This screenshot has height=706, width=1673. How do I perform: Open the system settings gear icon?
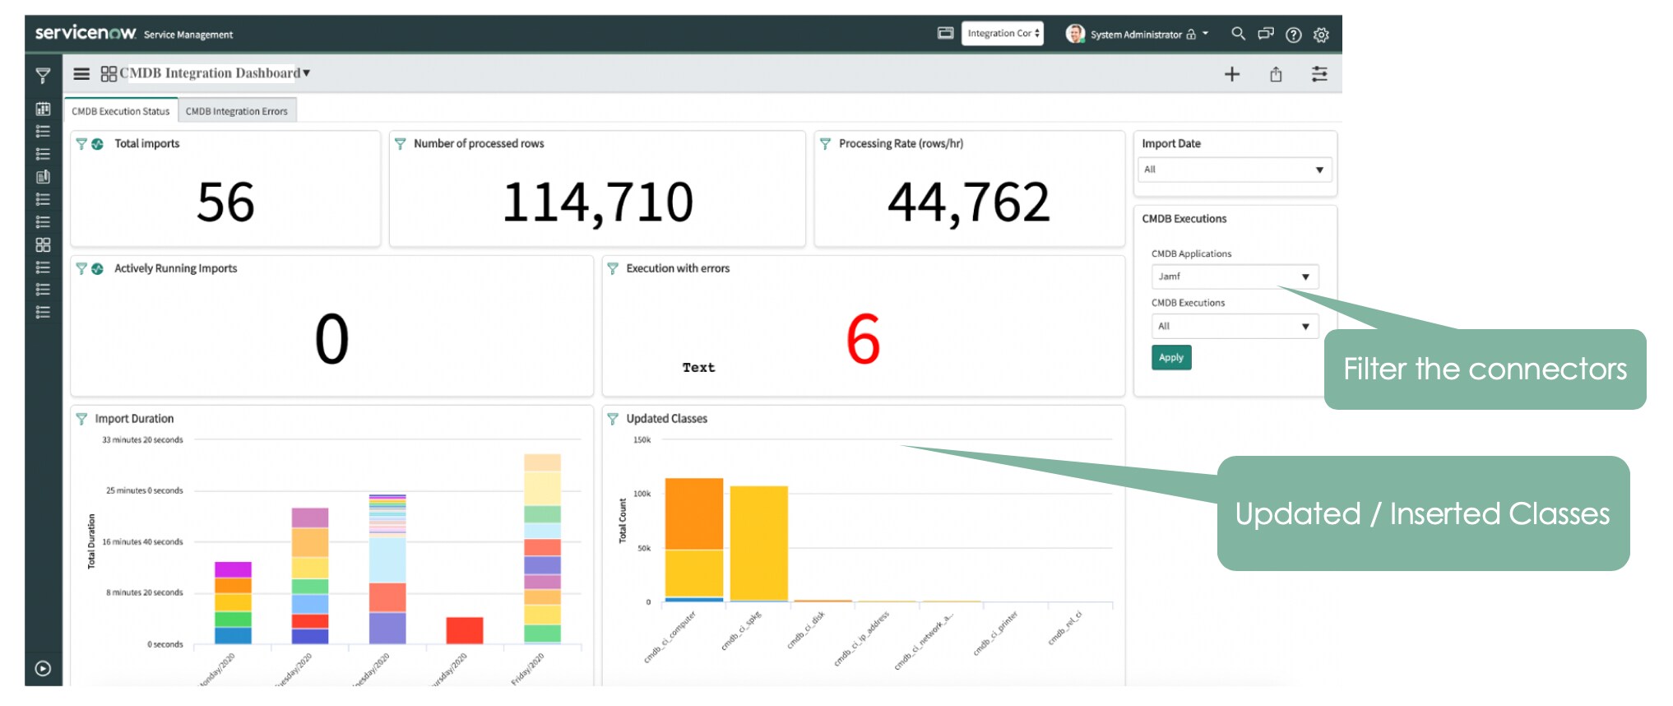coord(1321,35)
